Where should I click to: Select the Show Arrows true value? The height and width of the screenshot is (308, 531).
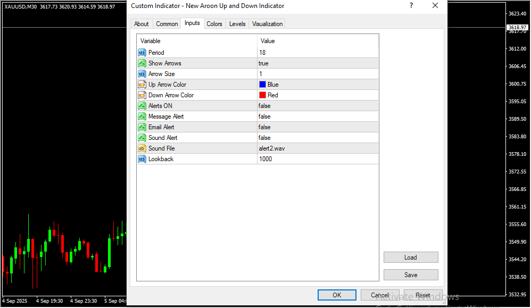(317, 63)
